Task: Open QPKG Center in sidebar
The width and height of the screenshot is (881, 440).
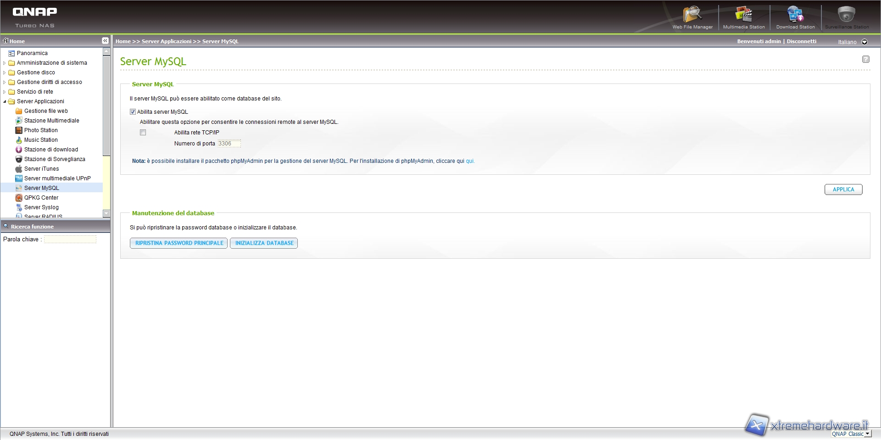Action: (41, 198)
